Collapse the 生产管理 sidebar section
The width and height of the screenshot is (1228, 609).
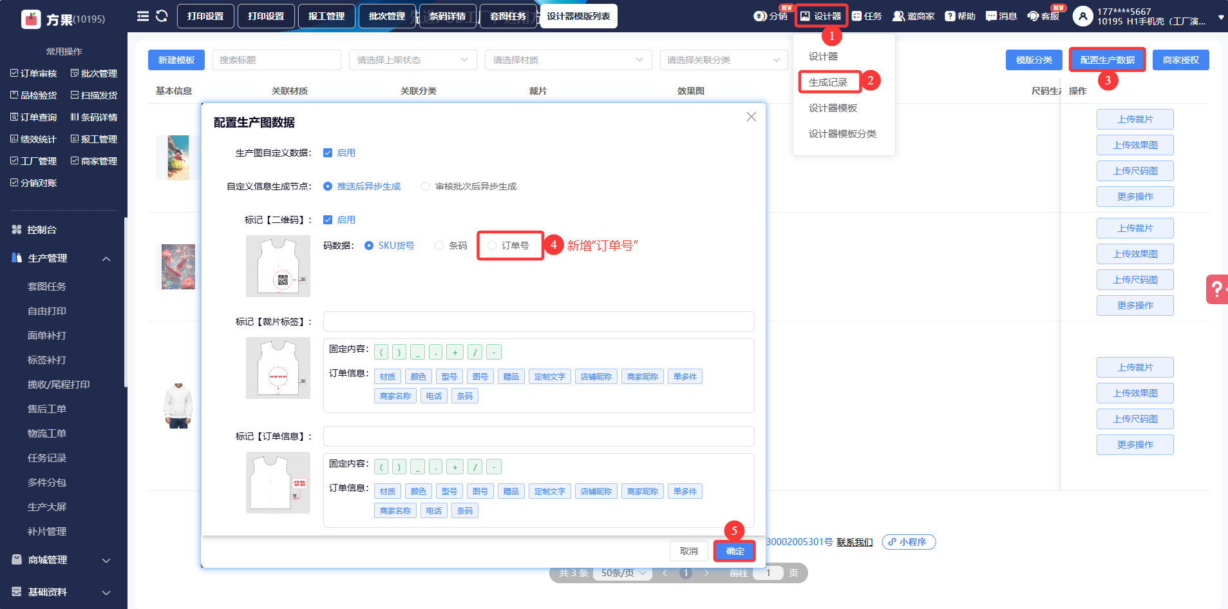[106, 258]
